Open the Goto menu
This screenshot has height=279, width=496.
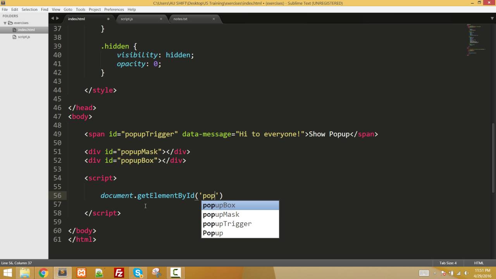[x=68, y=9]
